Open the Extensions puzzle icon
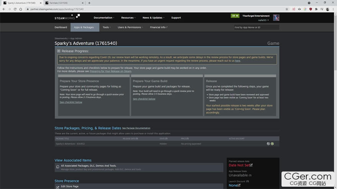 [x=316, y=9]
